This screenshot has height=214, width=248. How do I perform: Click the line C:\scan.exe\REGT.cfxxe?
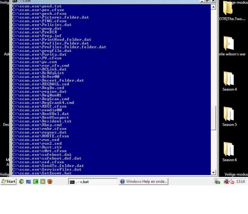click(x=39, y=106)
